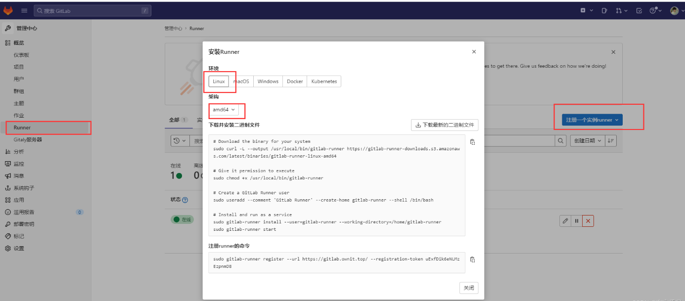Screen dimensions: 685x301
Task: Focus the 搜索 GitLab search box
Action: 92,10
